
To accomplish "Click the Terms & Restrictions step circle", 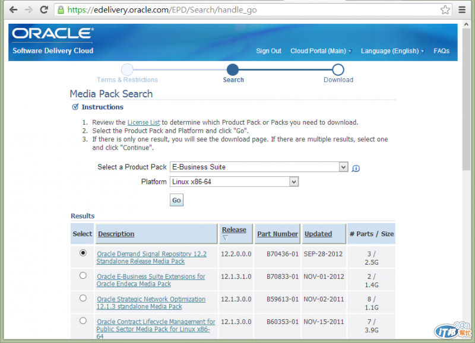I will [x=127, y=69].
